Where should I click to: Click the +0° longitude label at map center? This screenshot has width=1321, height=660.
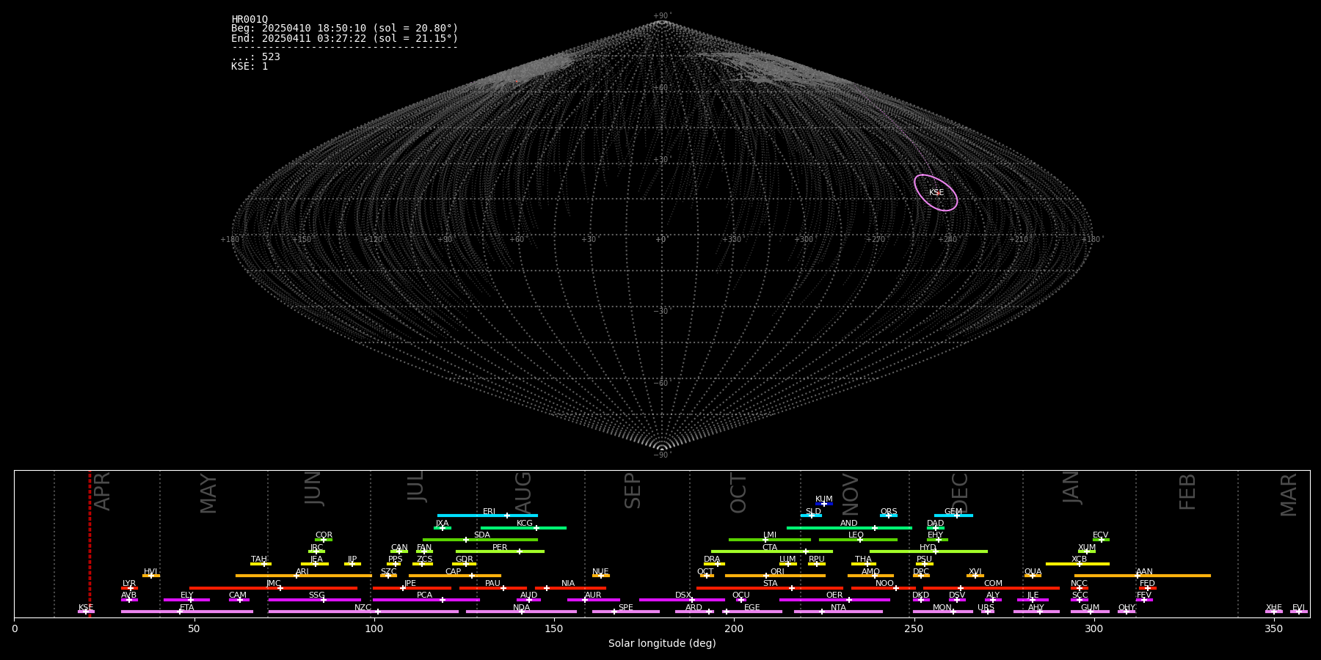click(x=662, y=240)
